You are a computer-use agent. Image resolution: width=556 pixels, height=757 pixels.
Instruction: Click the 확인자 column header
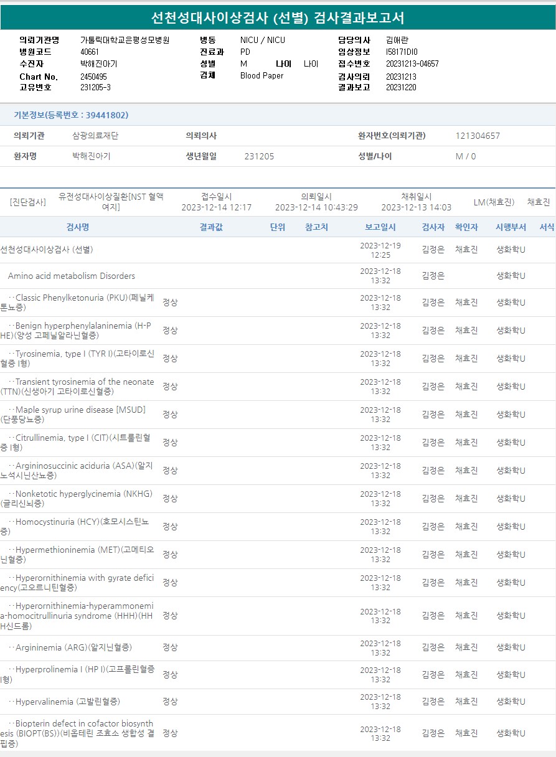466,227
